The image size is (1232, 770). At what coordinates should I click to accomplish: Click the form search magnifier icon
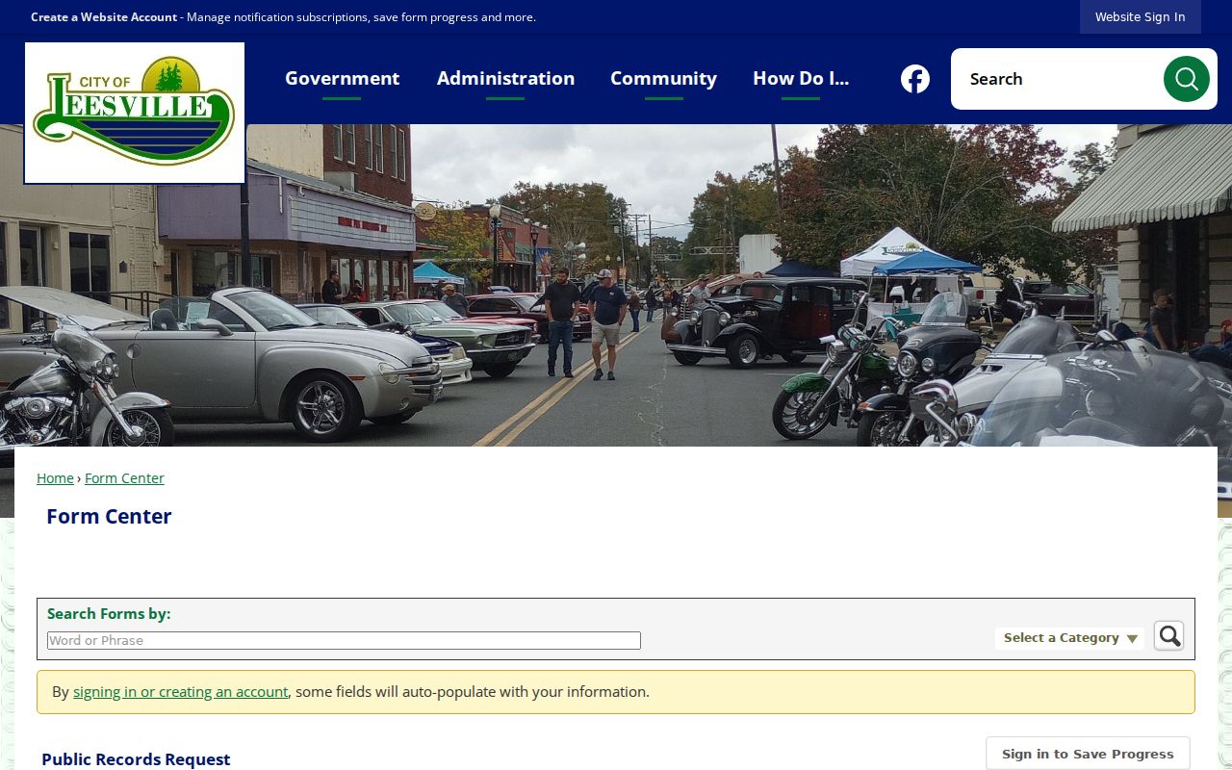[1168, 636]
